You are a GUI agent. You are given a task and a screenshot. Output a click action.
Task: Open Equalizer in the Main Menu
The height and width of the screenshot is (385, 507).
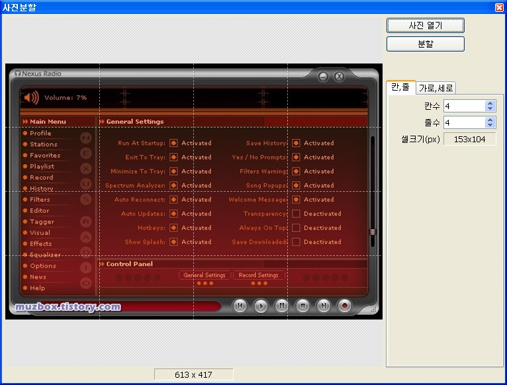[x=45, y=255]
